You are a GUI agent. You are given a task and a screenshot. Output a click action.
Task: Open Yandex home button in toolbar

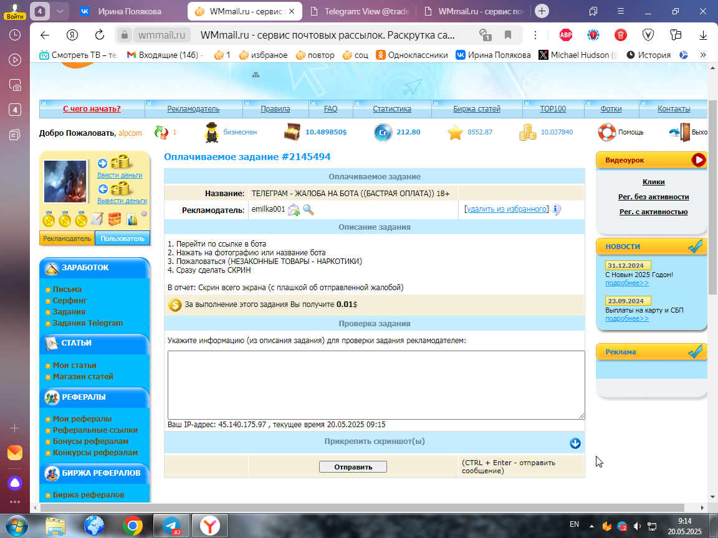pyautogui.click(x=72, y=35)
